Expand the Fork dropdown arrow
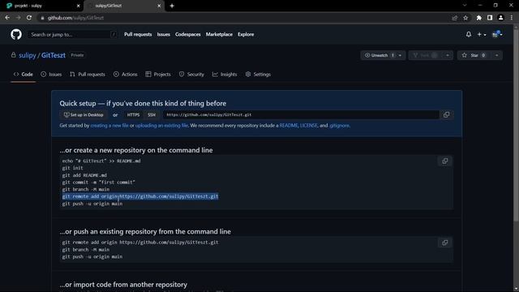Viewport: 519px width, 292px height. click(x=448, y=55)
